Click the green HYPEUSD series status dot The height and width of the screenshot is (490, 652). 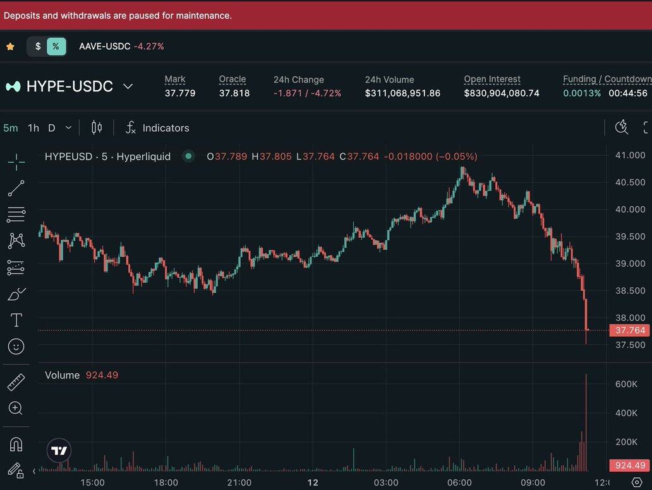coord(188,156)
